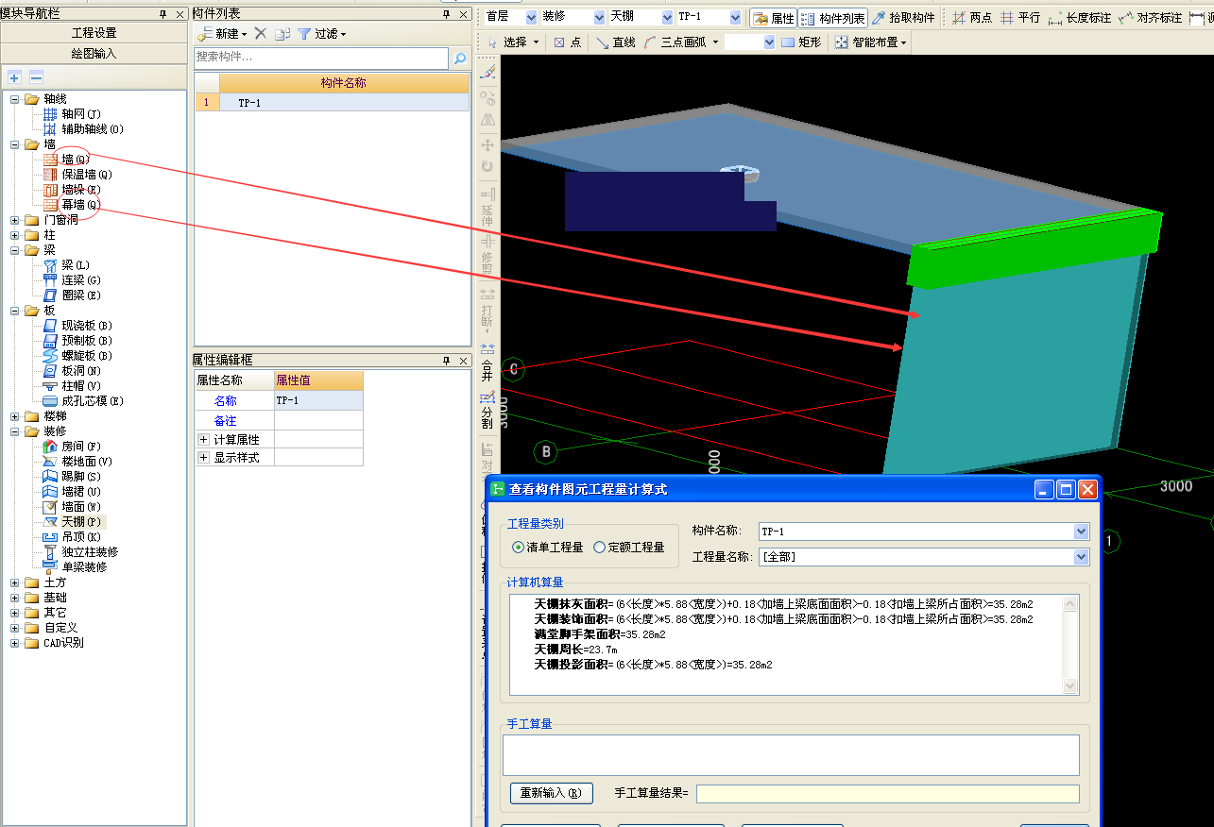Select 房间(F) in the tree
This screenshot has height=827, width=1214.
pyautogui.click(x=81, y=446)
